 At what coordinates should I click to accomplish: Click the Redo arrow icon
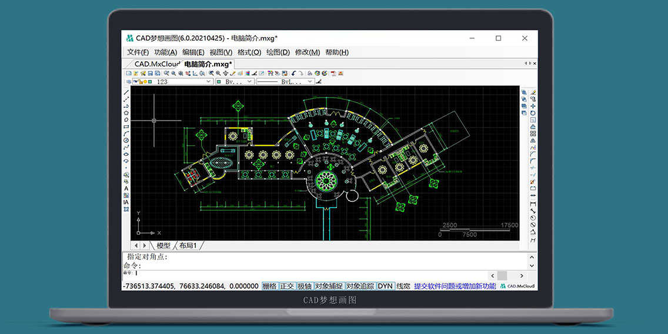coord(300,74)
